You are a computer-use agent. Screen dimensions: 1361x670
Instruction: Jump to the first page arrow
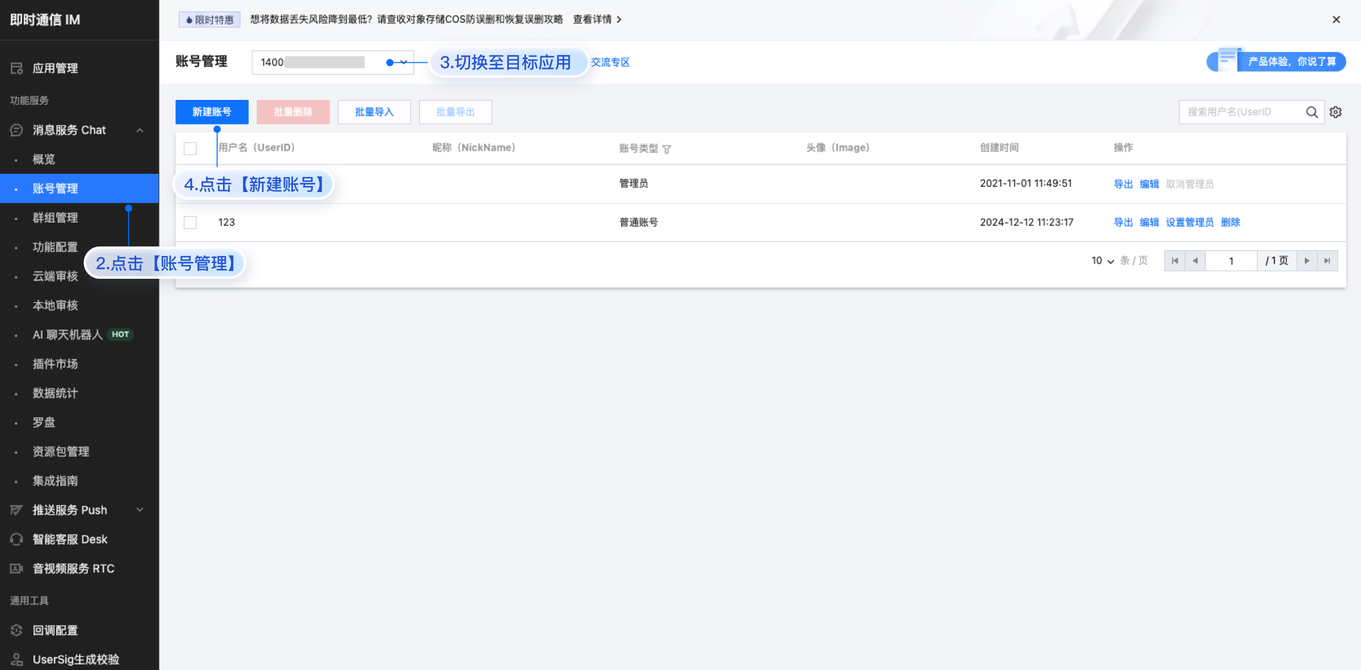tap(1174, 261)
